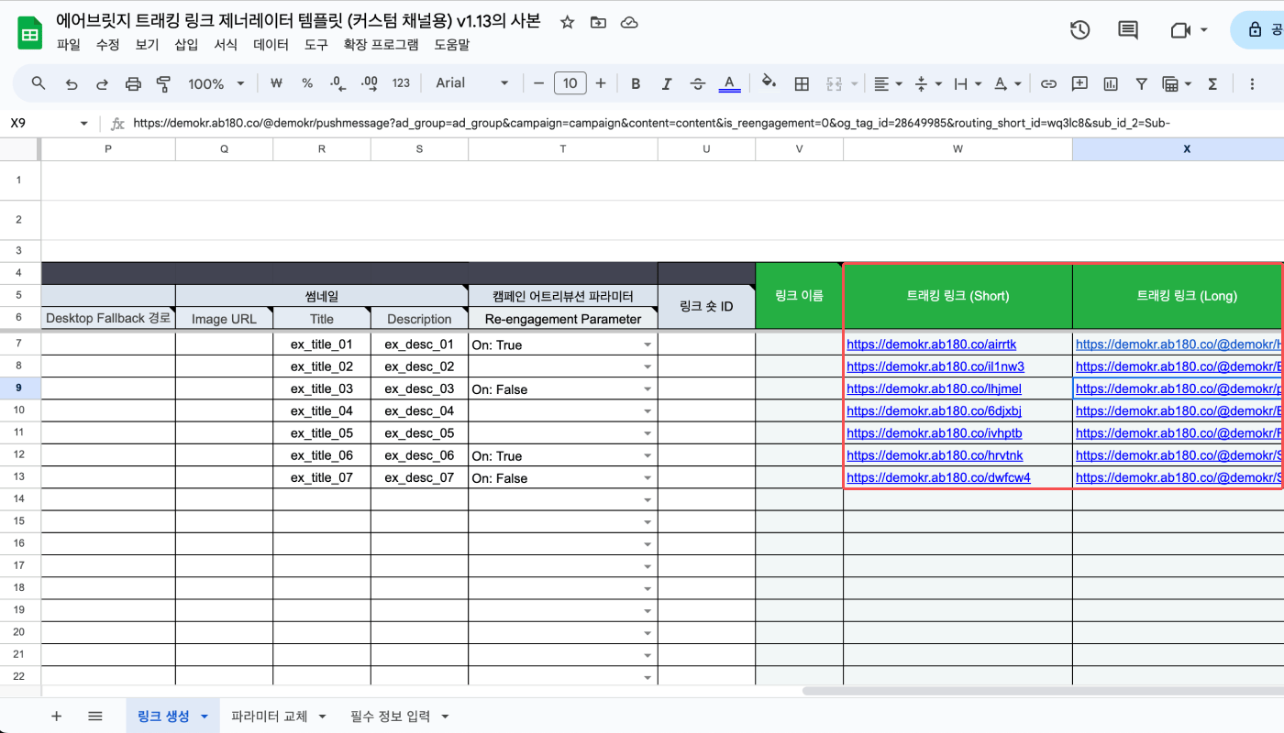Viewport: 1284px width, 733px height.
Task: Add a new sheet
Action: 56,717
